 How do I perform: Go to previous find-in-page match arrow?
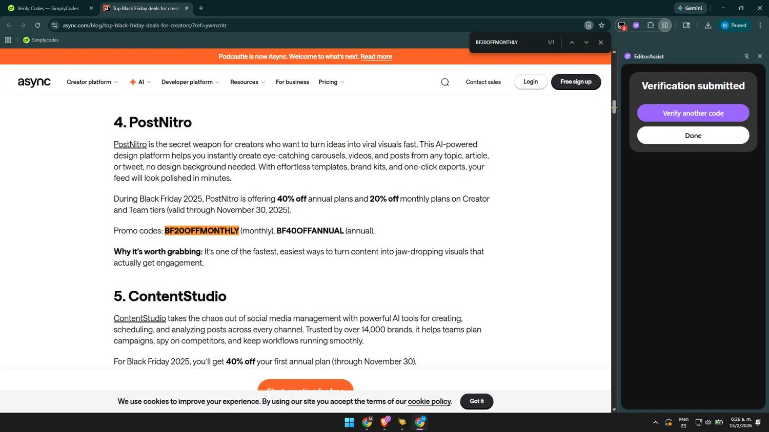[572, 42]
